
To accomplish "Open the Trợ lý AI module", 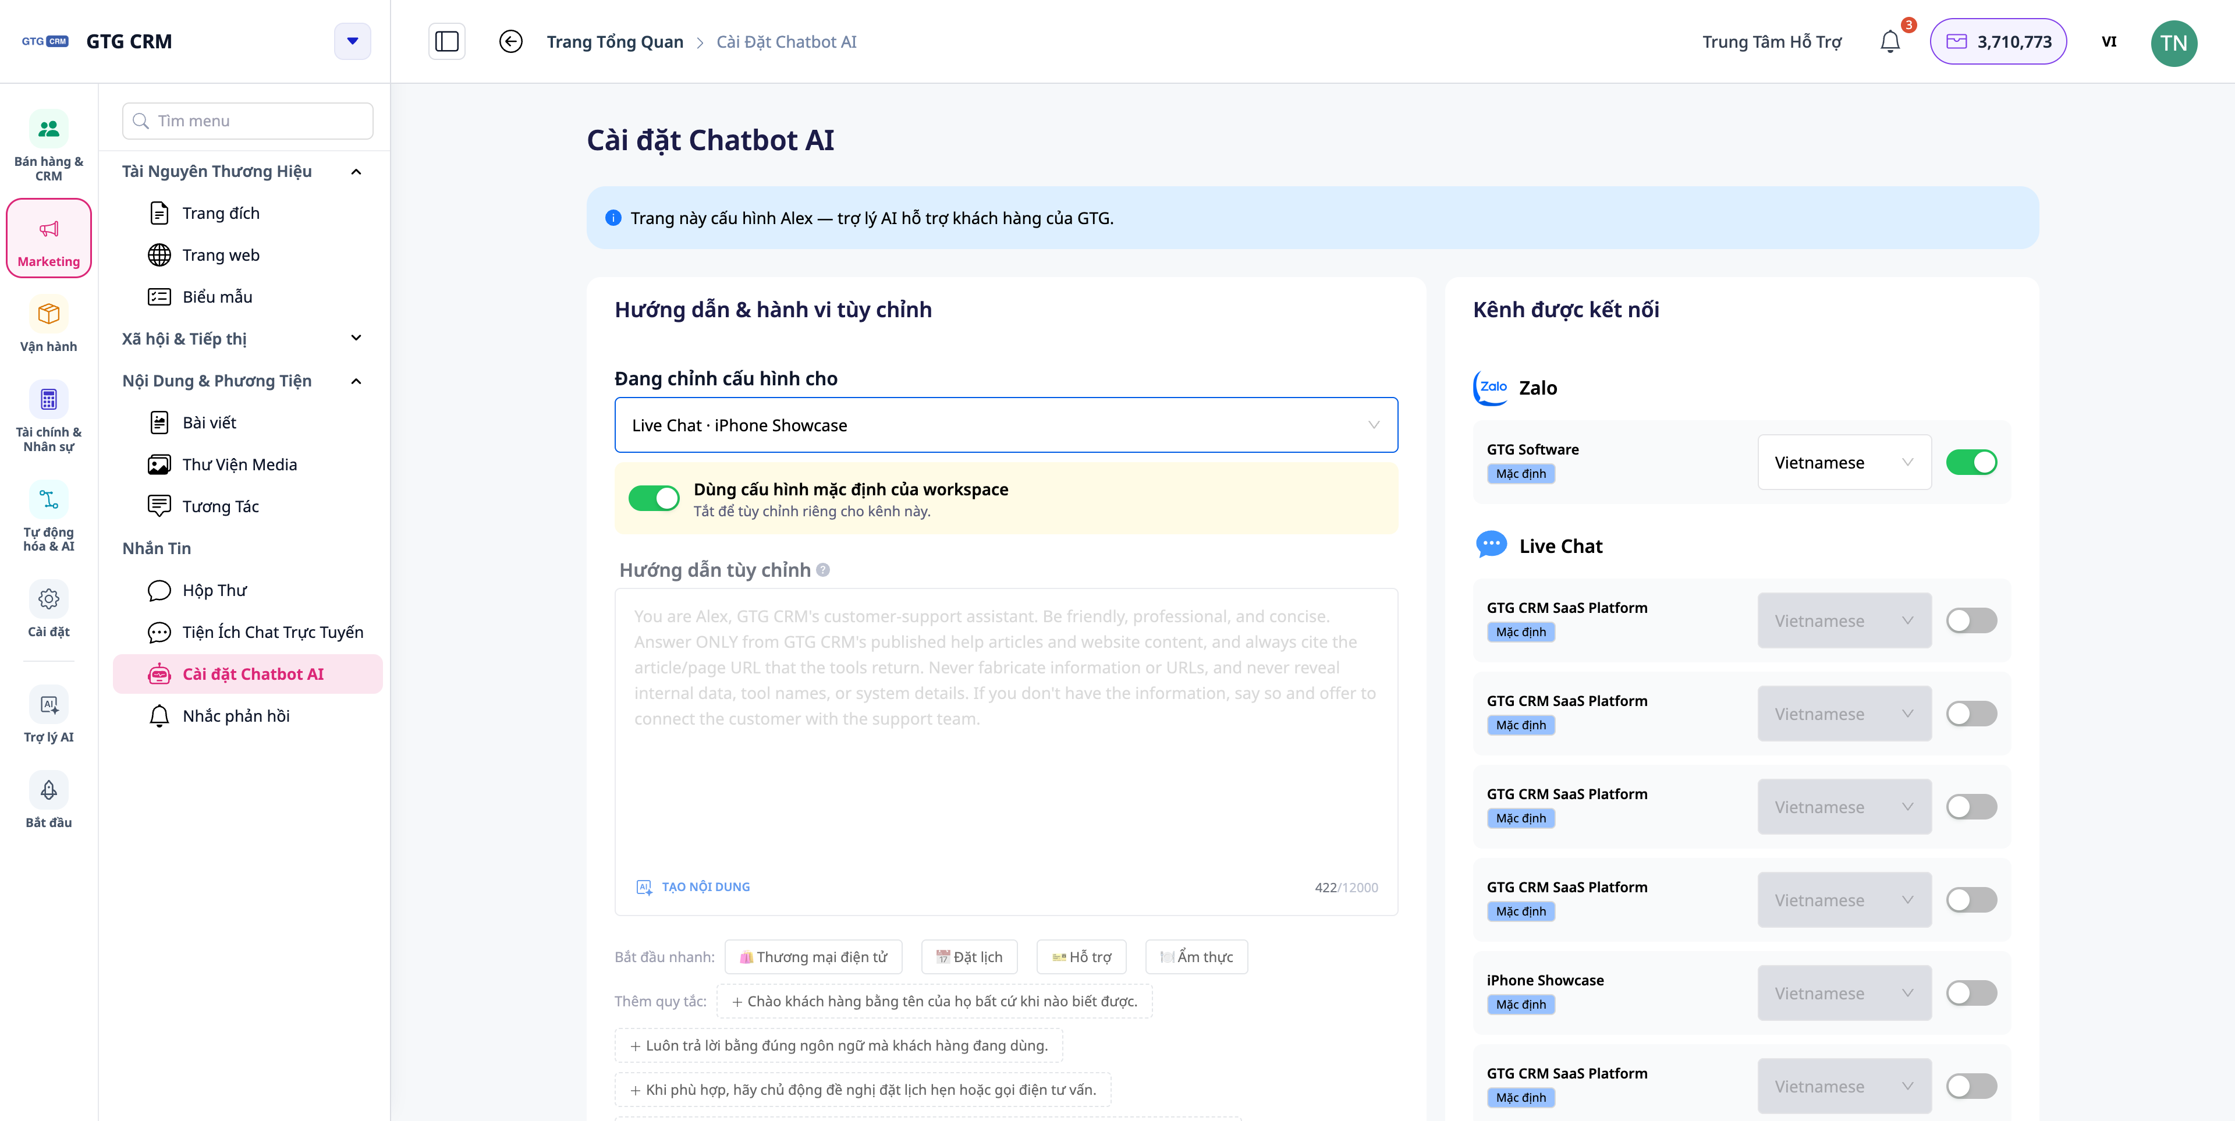I will (x=48, y=715).
